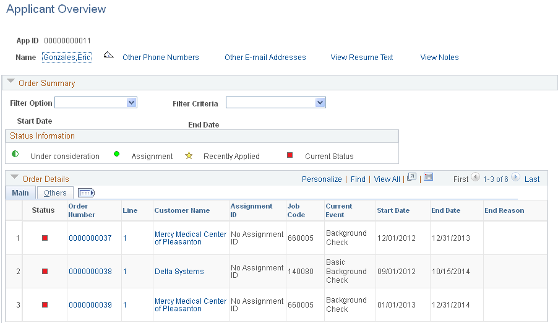558x323 pixels.
Task: Sort by Job Code column header
Action: (296, 210)
